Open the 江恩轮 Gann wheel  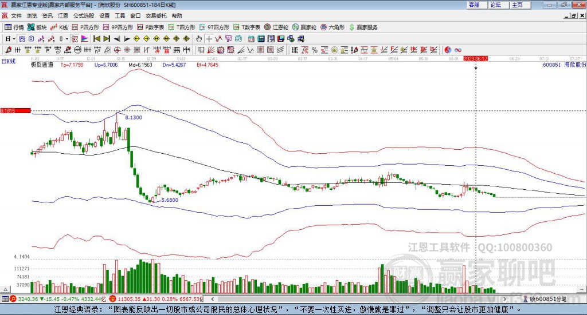click(276, 27)
